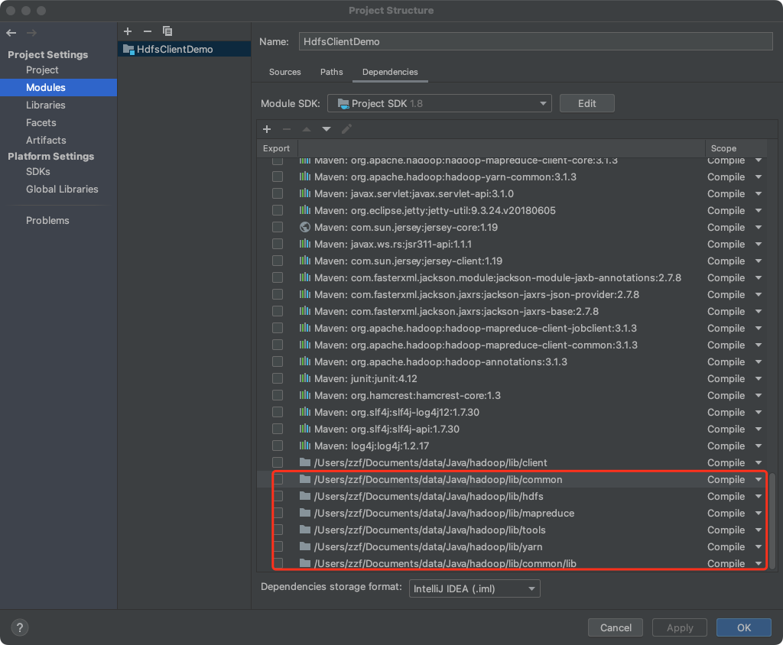This screenshot has width=783, height=645.
Task: Click the Edit SDK button
Action: pos(586,103)
